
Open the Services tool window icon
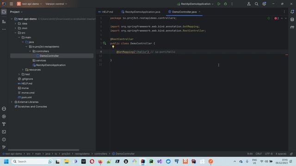click(x=4, y=117)
